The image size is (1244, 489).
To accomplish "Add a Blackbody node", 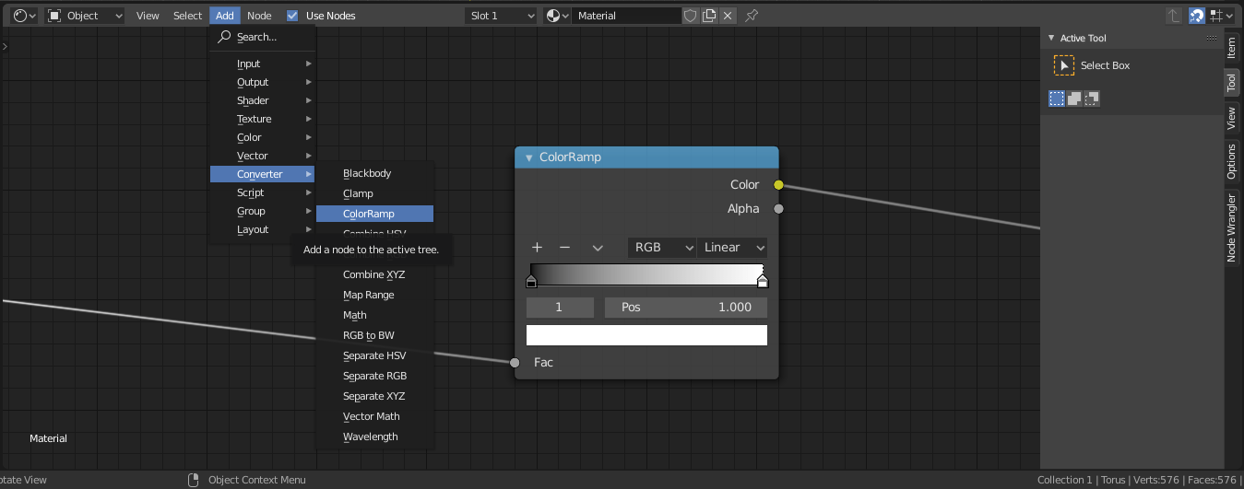I will [374, 173].
